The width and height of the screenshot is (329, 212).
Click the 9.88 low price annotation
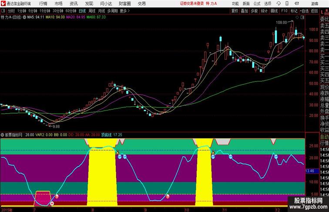click(56, 127)
